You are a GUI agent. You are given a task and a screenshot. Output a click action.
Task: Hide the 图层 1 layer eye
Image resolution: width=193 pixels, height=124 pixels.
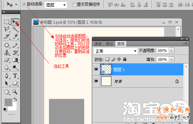coord(96,69)
